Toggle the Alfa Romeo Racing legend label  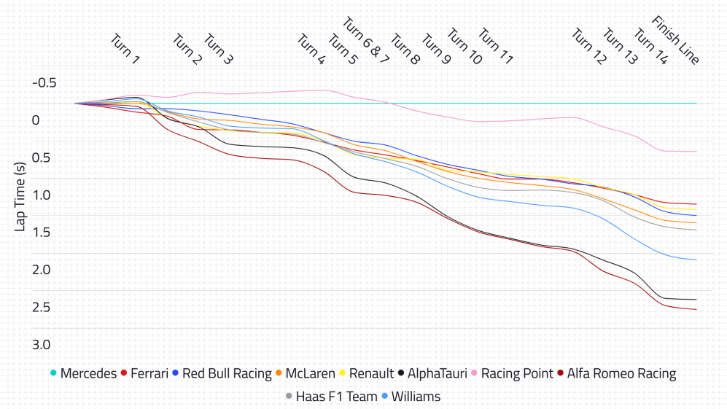click(621, 374)
